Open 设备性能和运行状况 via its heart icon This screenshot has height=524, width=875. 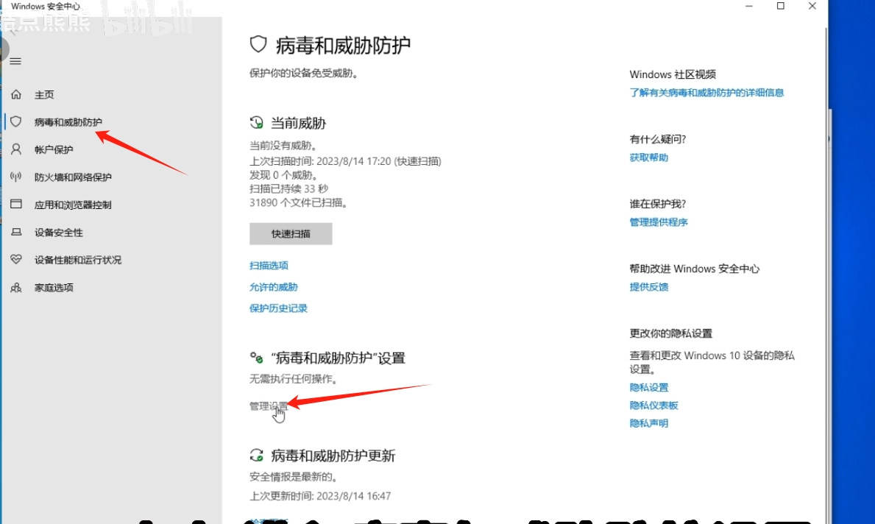(x=16, y=260)
